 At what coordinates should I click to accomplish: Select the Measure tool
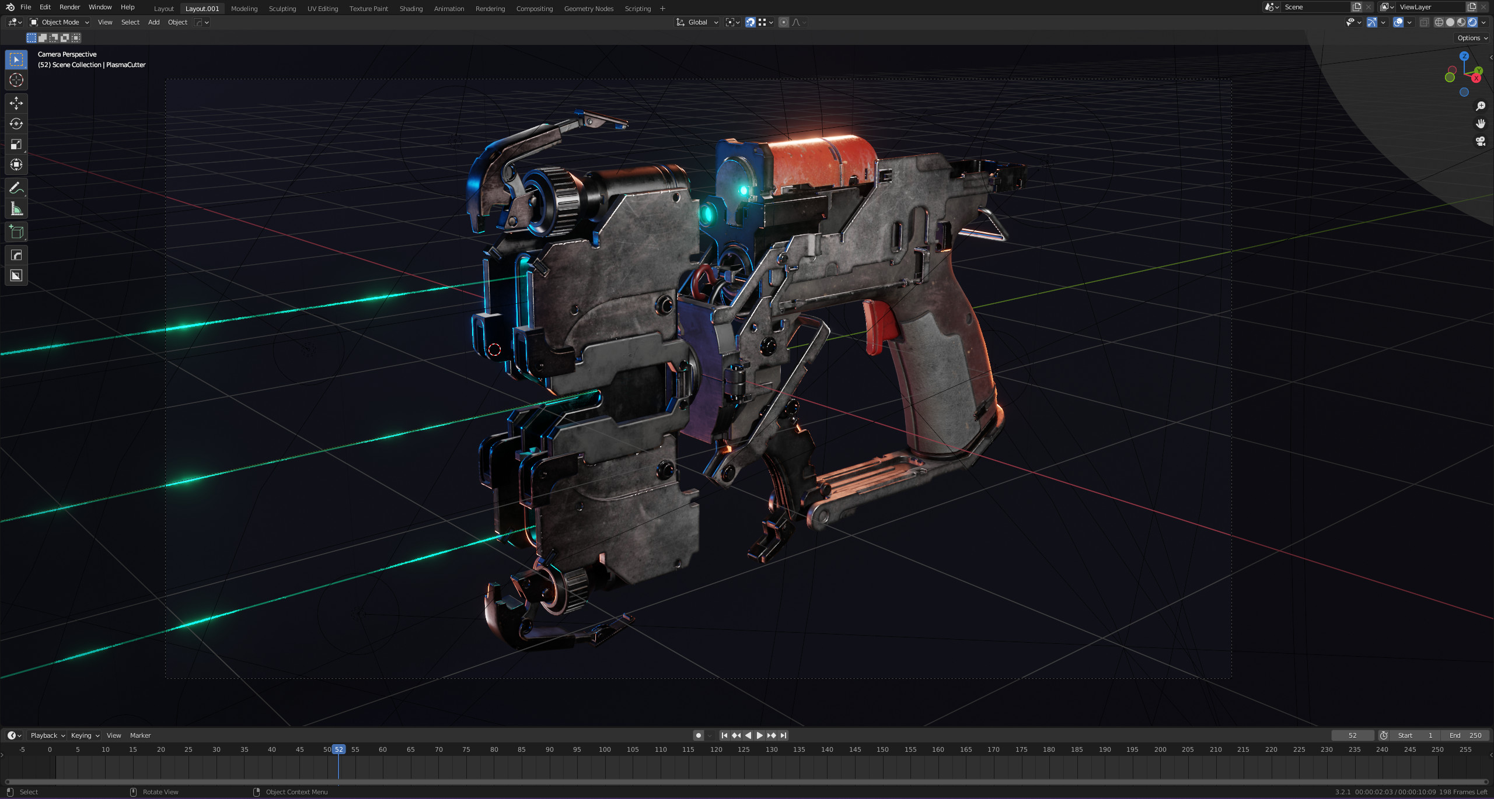(x=16, y=209)
